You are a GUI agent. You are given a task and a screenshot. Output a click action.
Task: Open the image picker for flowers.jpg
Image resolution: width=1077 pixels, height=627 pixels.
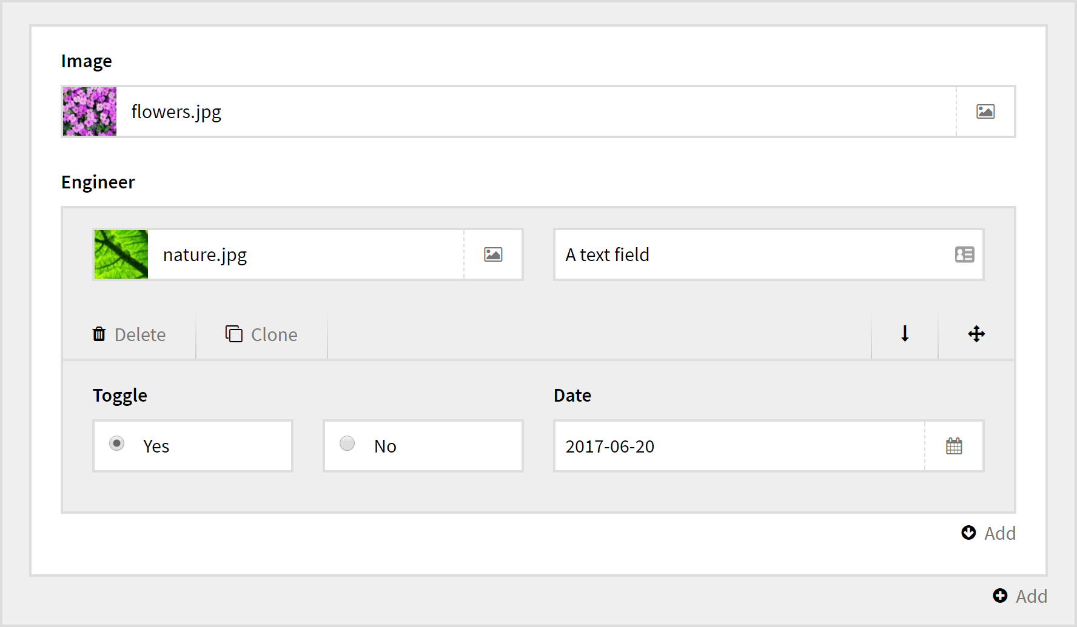pos(985,111)
